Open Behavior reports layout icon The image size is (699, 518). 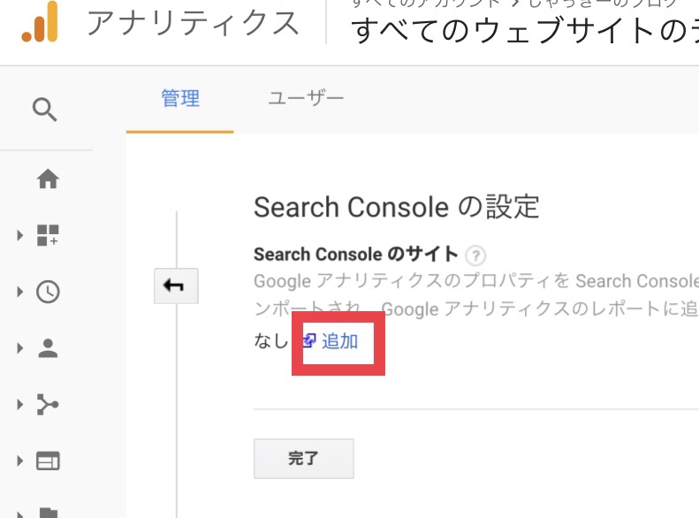[48, 461]
